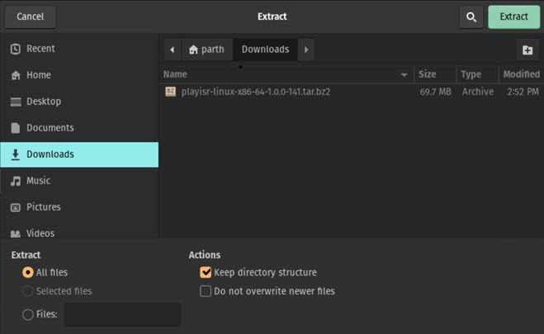Click the create new folder icon

(527, 50)
